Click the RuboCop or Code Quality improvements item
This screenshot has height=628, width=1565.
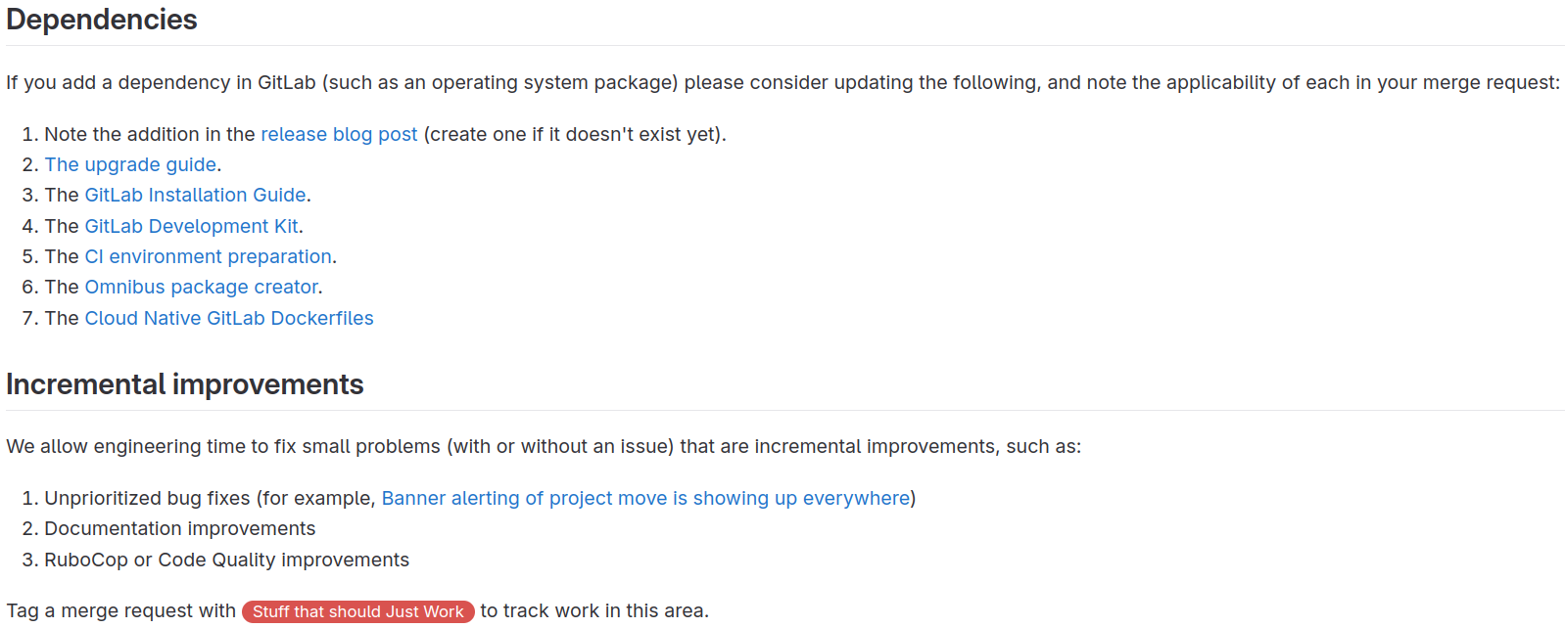[227, 560]
